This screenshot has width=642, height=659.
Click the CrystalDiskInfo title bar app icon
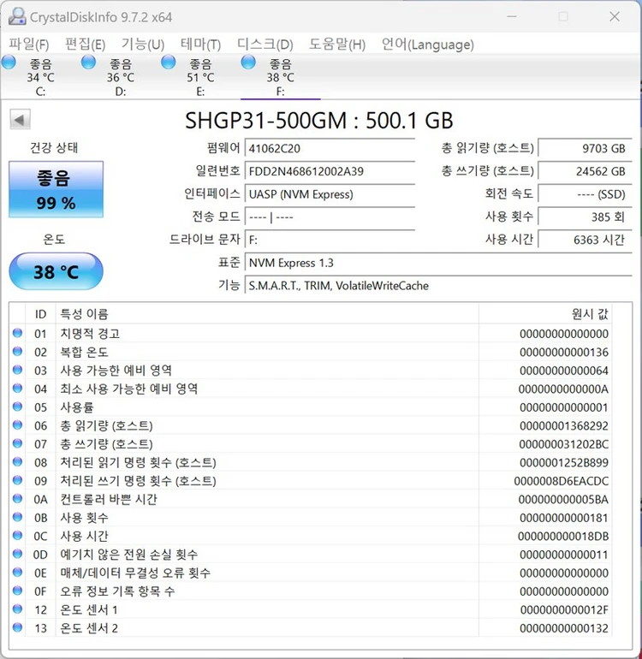click(17, 17)
